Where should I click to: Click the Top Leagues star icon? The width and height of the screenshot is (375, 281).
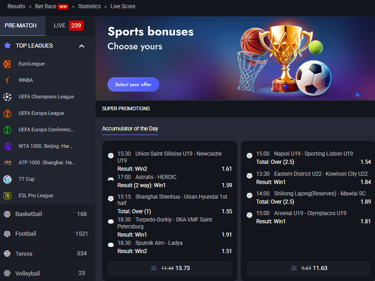(x=7, y=46)
